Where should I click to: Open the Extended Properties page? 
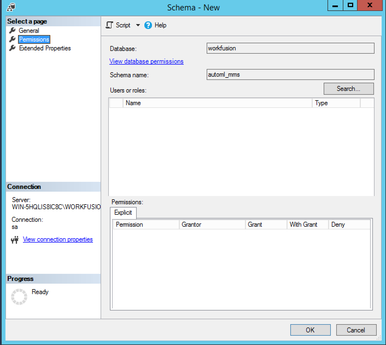point(45,48)
